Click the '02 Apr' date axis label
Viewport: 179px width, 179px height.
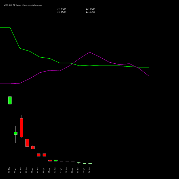20,170
